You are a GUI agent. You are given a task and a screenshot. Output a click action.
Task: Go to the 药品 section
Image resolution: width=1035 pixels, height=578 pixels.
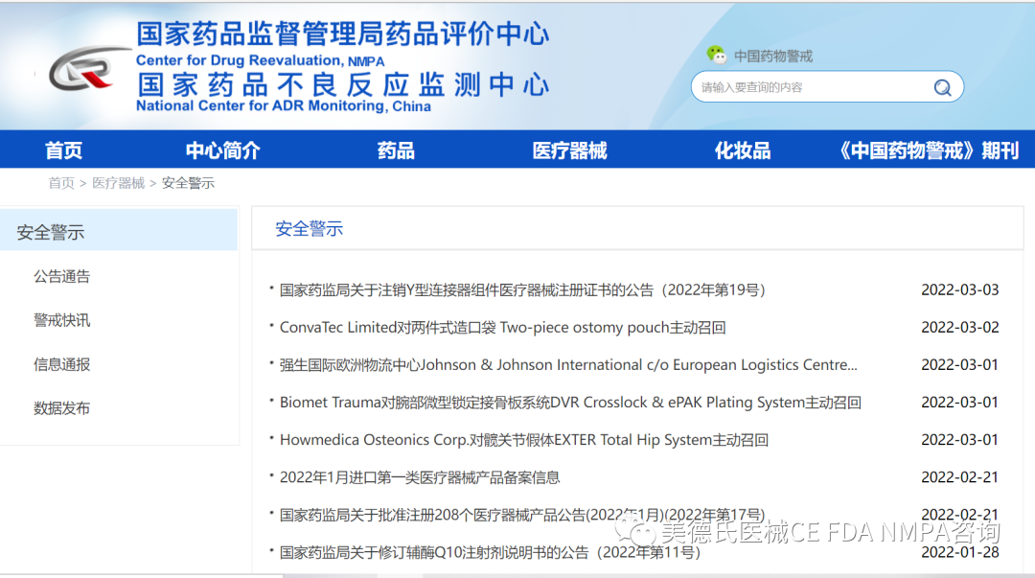pos(396,150)
